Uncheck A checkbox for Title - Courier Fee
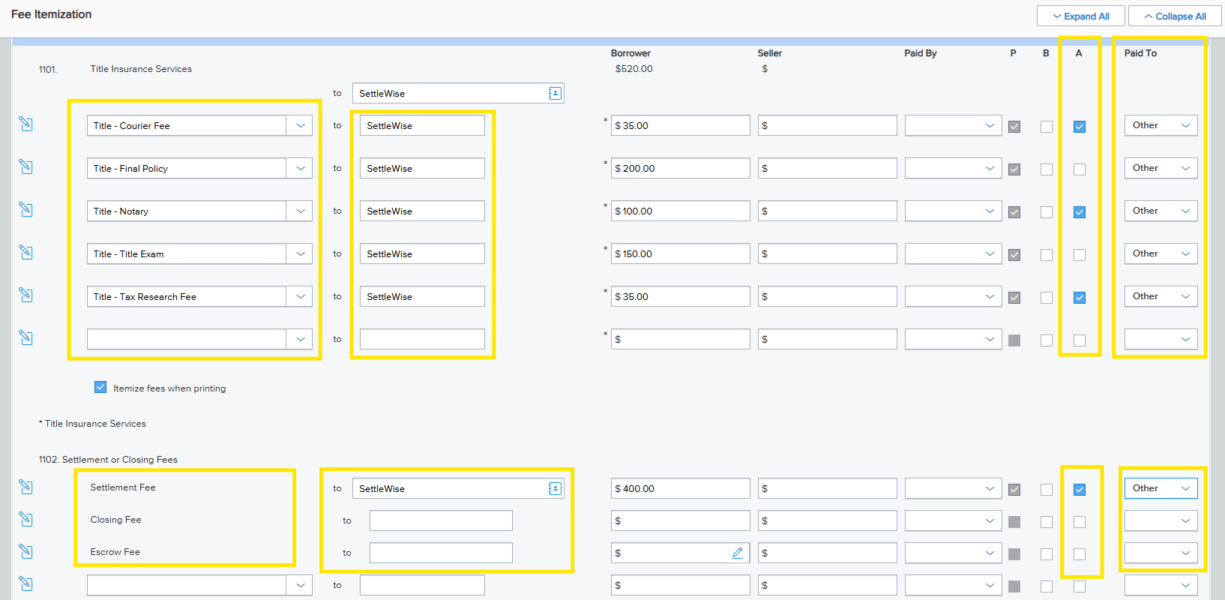The image size is (1225, 600). [1080, 126]
